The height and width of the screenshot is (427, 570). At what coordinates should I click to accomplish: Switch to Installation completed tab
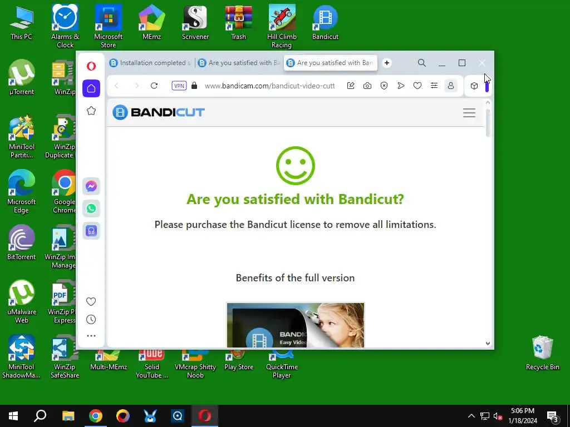(150, 63)
